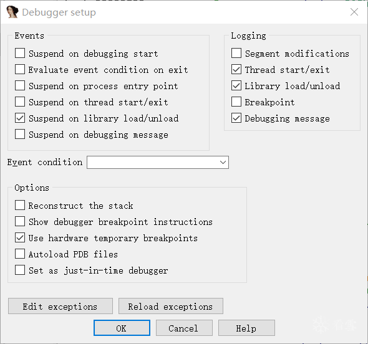Open the Event condition dropdown arrow
Screen dimensions: 368x344
pyautogui.click(x=223, y=162)
